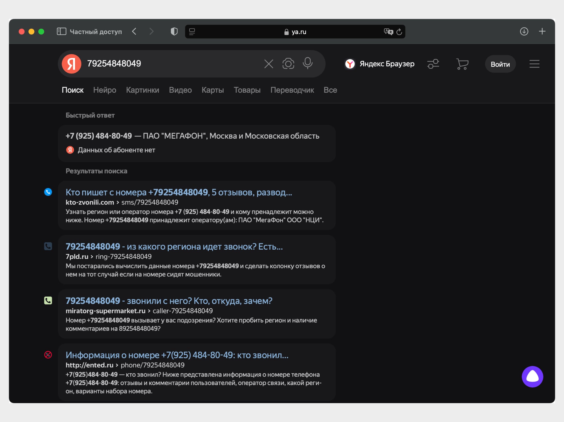Clear the search query with the X icon
Viewport: 564px width, 422px height.
tap(268, 64)
